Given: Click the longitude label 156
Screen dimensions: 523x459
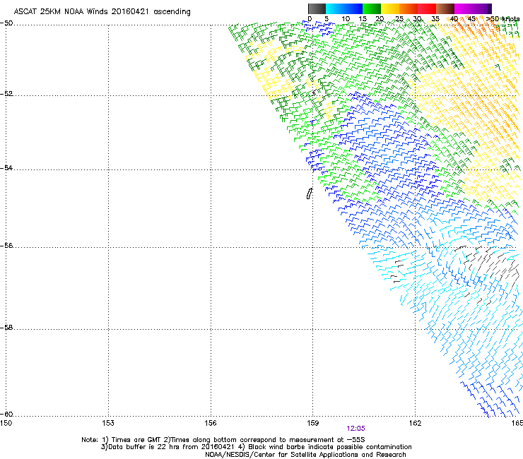Looking at the screenshot, I should pos(211,423).
